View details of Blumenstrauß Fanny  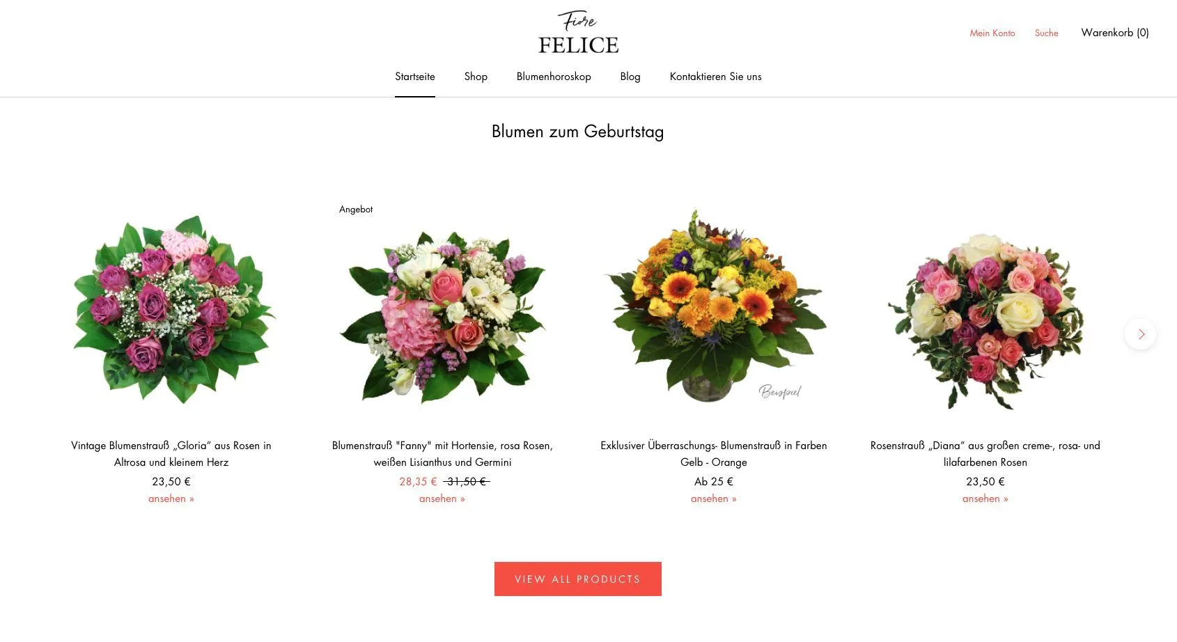[442, 499]
